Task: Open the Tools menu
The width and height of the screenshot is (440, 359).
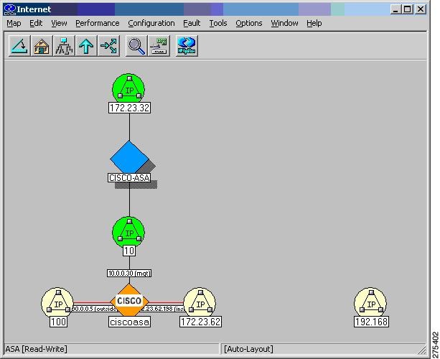Action: point(218,23)
